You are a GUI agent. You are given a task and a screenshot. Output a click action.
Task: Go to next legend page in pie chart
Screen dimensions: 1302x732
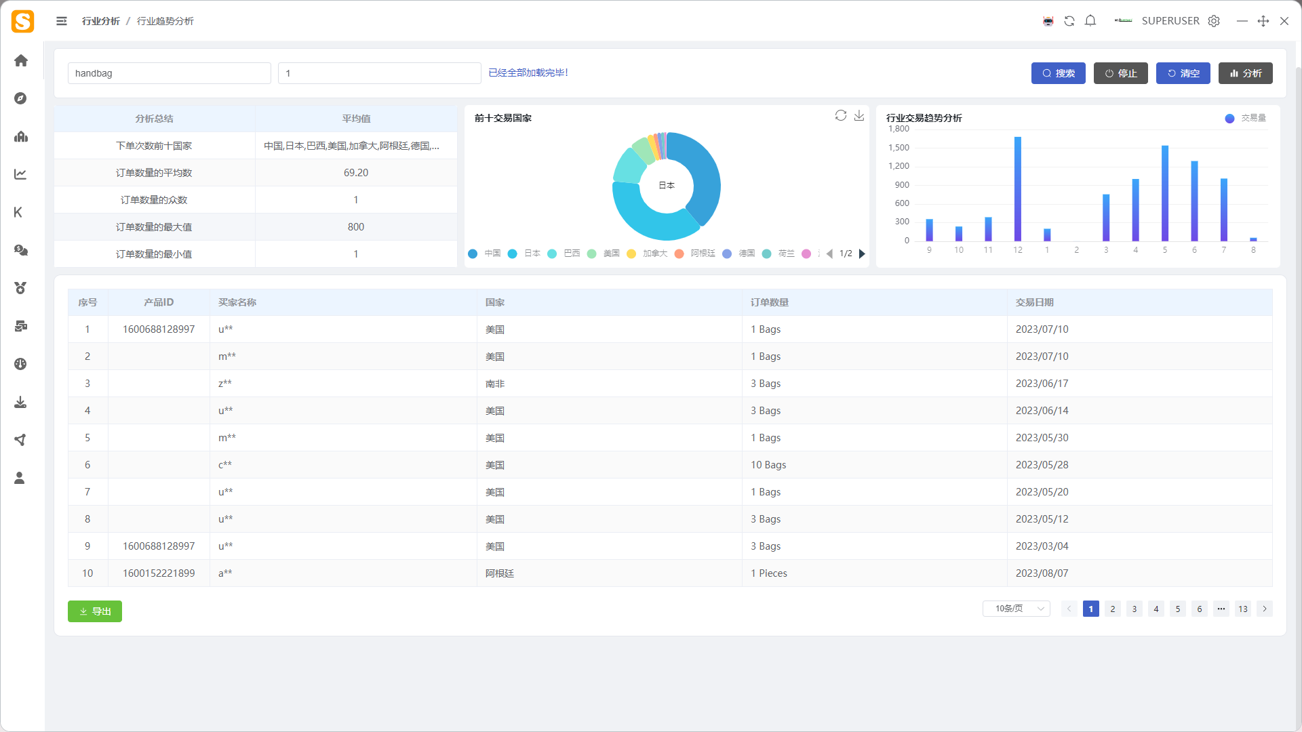click(x=862, y=253)
